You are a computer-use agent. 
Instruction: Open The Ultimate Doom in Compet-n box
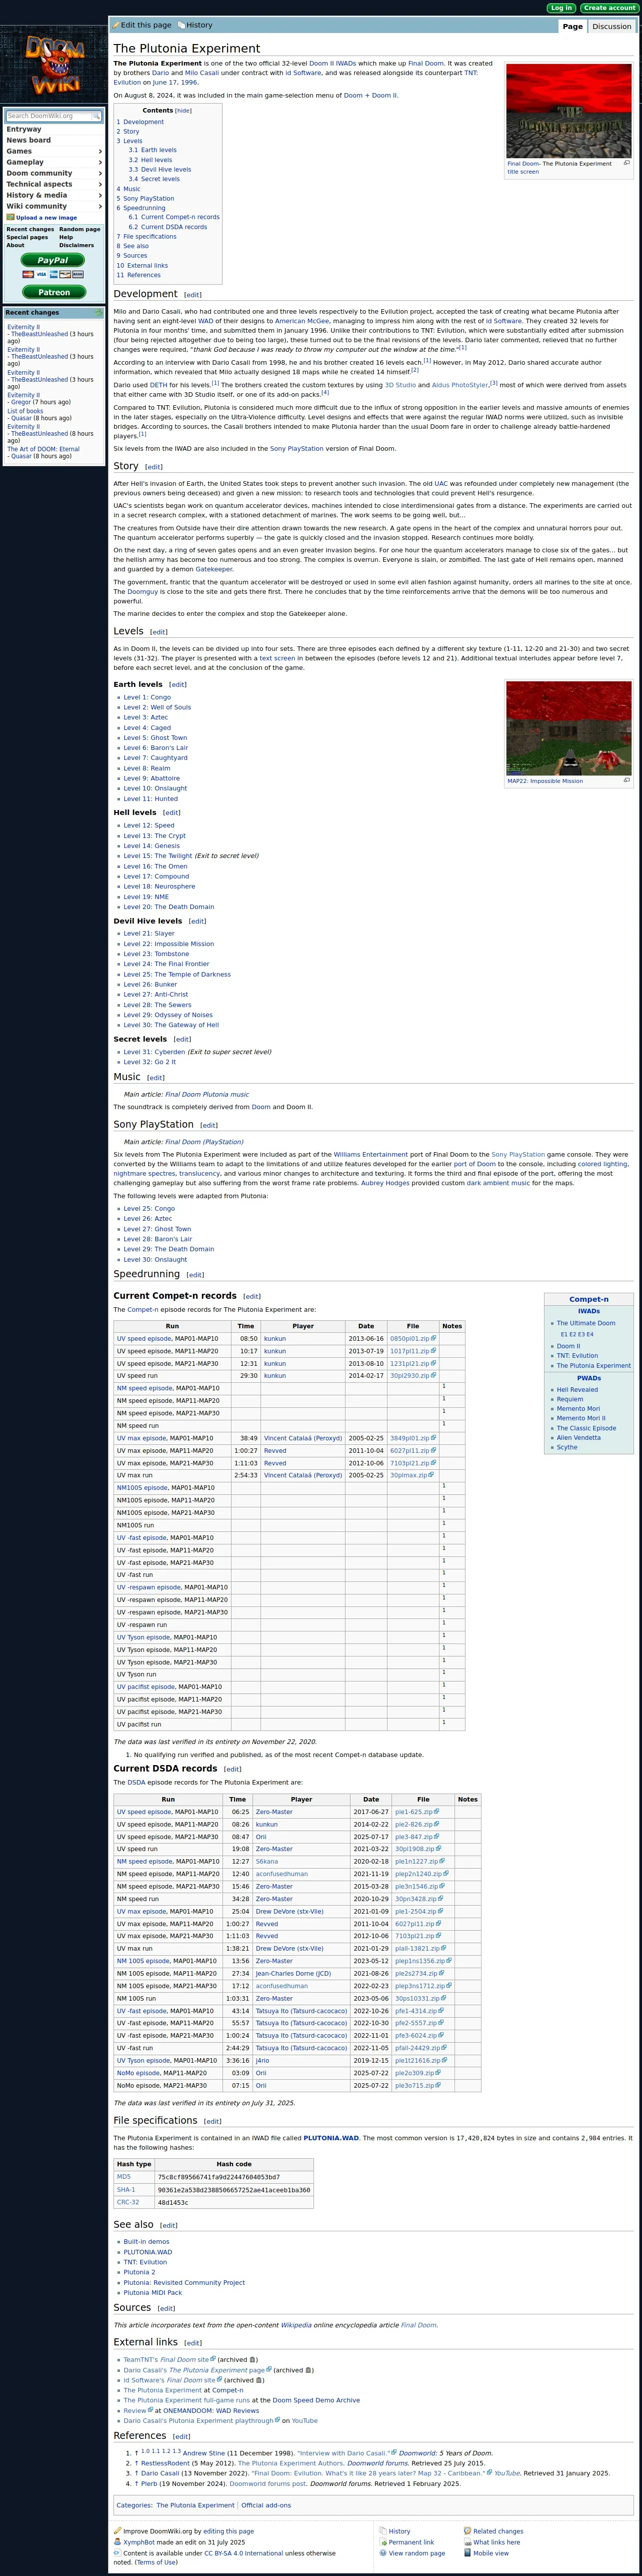click(586, 1323)
